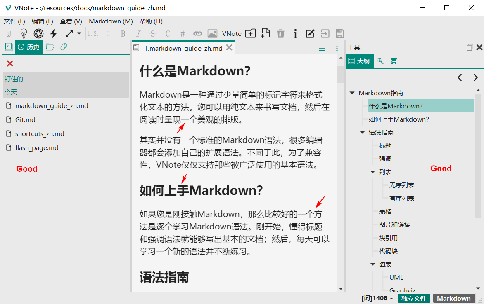Click the Markdown status bar button
This screenshot has height=304, width=484.
(454, 298)
